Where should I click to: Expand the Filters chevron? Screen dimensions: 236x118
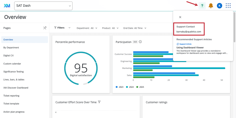tap(69, 28)
